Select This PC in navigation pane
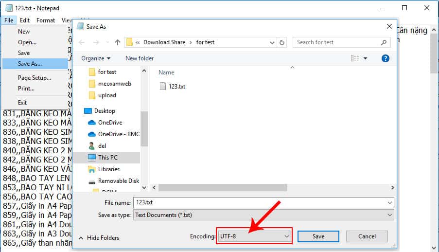The width and height of the screenshot is (439, 252). (x=107, y=158)
